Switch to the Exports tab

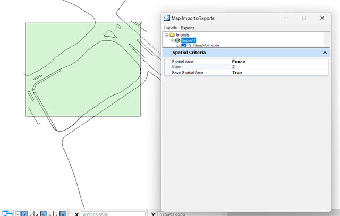point(188,28)
